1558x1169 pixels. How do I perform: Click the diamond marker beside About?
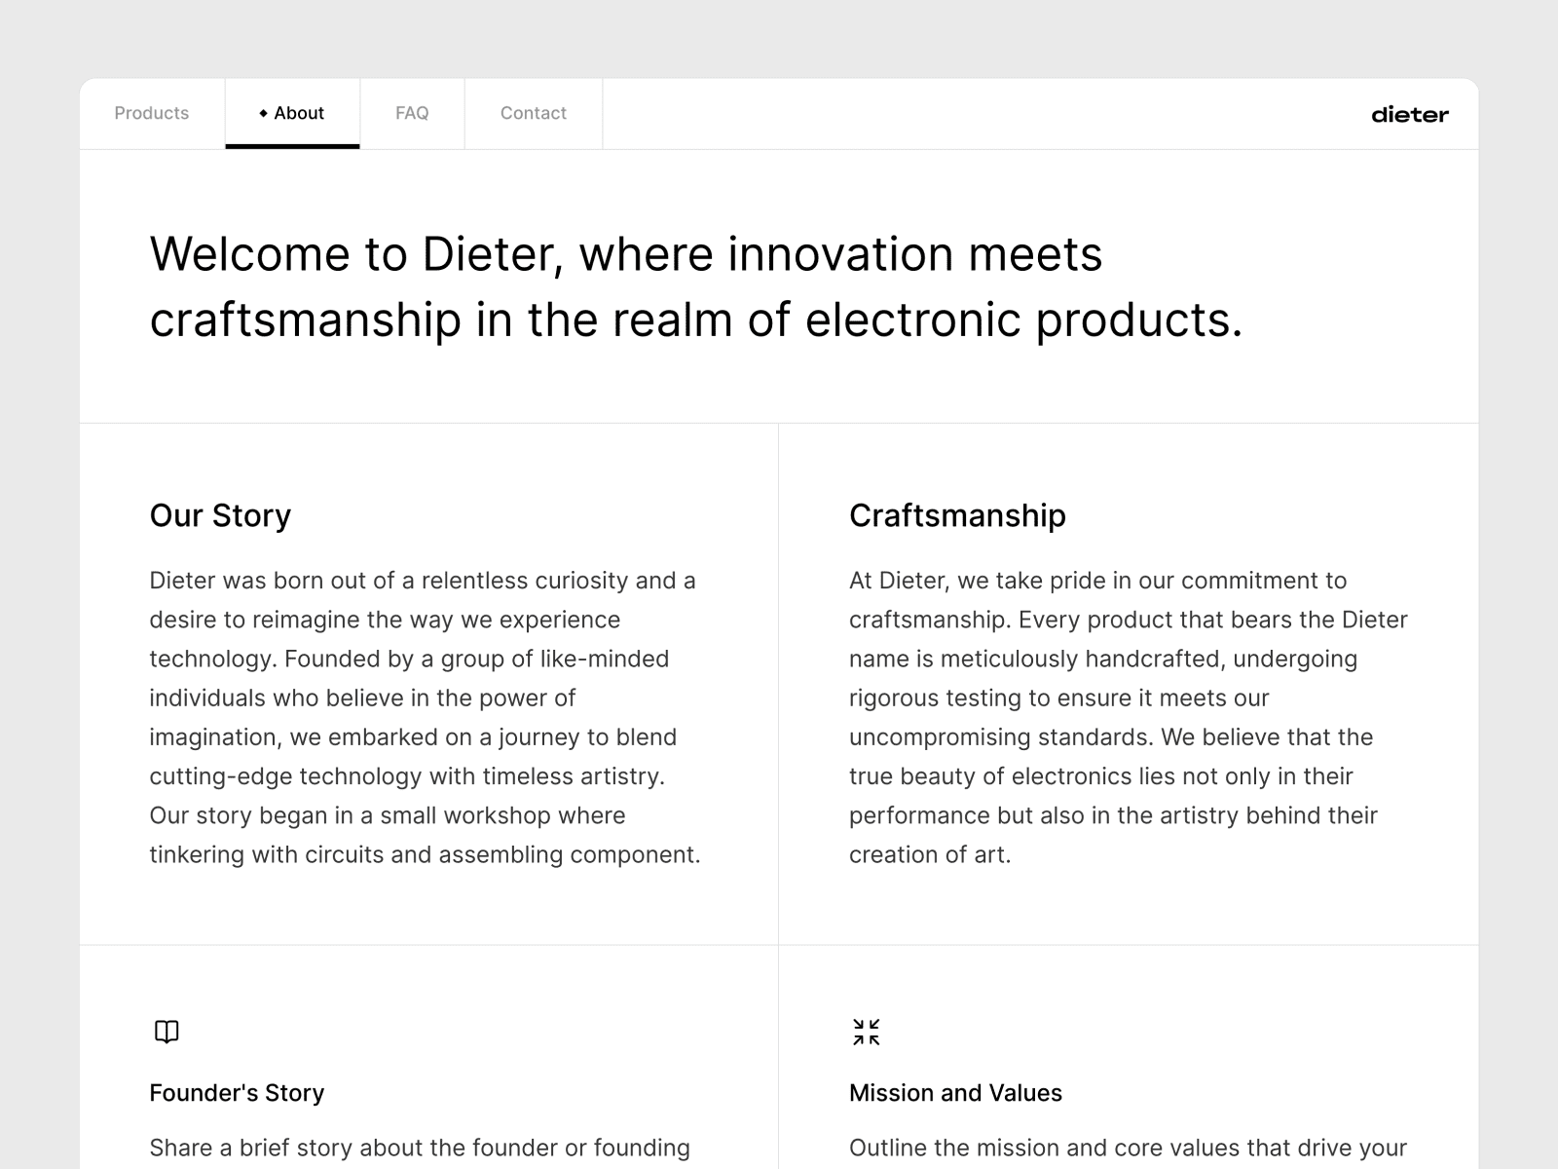click(263, 114)
